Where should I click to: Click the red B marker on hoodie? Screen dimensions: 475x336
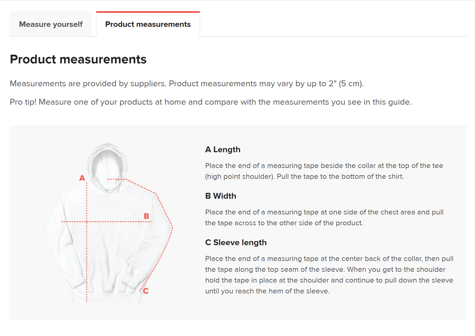(147, 216)
